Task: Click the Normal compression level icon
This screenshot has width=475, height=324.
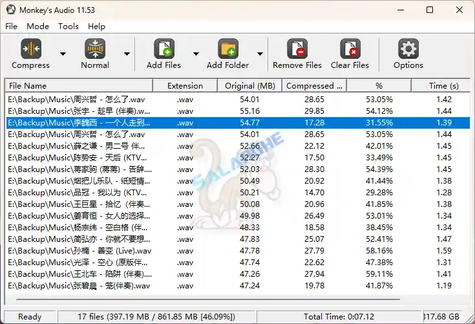Action: tap(95, 49)
